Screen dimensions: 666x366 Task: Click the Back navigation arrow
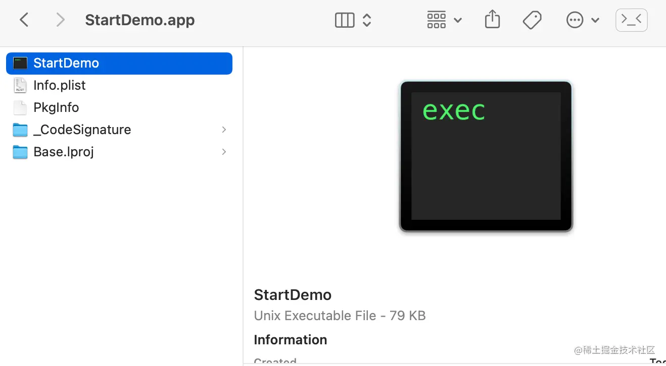[x=24, y=20]
